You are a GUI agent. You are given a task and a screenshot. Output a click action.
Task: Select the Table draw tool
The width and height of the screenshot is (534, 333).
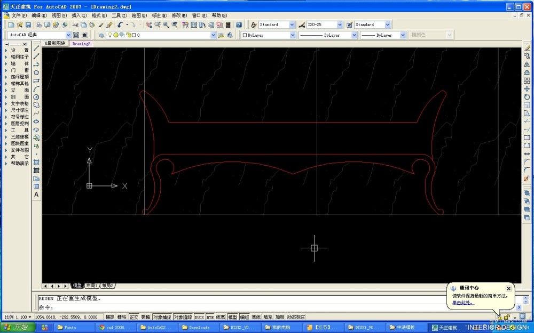(x=36, y=186)
